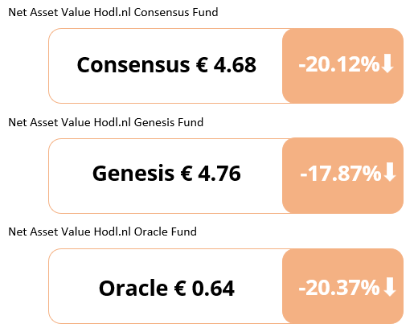Open the Consensus € 4.68 card
This screenshot has width=414, height=336.
click(226, 66)
